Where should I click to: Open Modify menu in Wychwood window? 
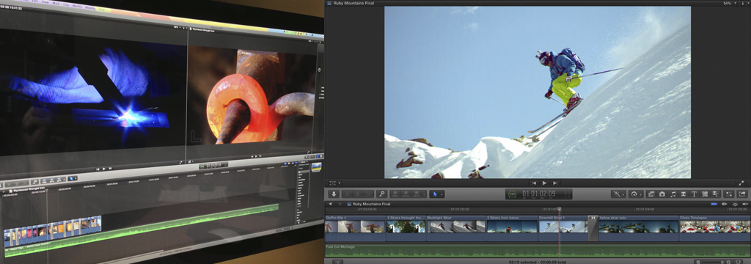(77, 6)
